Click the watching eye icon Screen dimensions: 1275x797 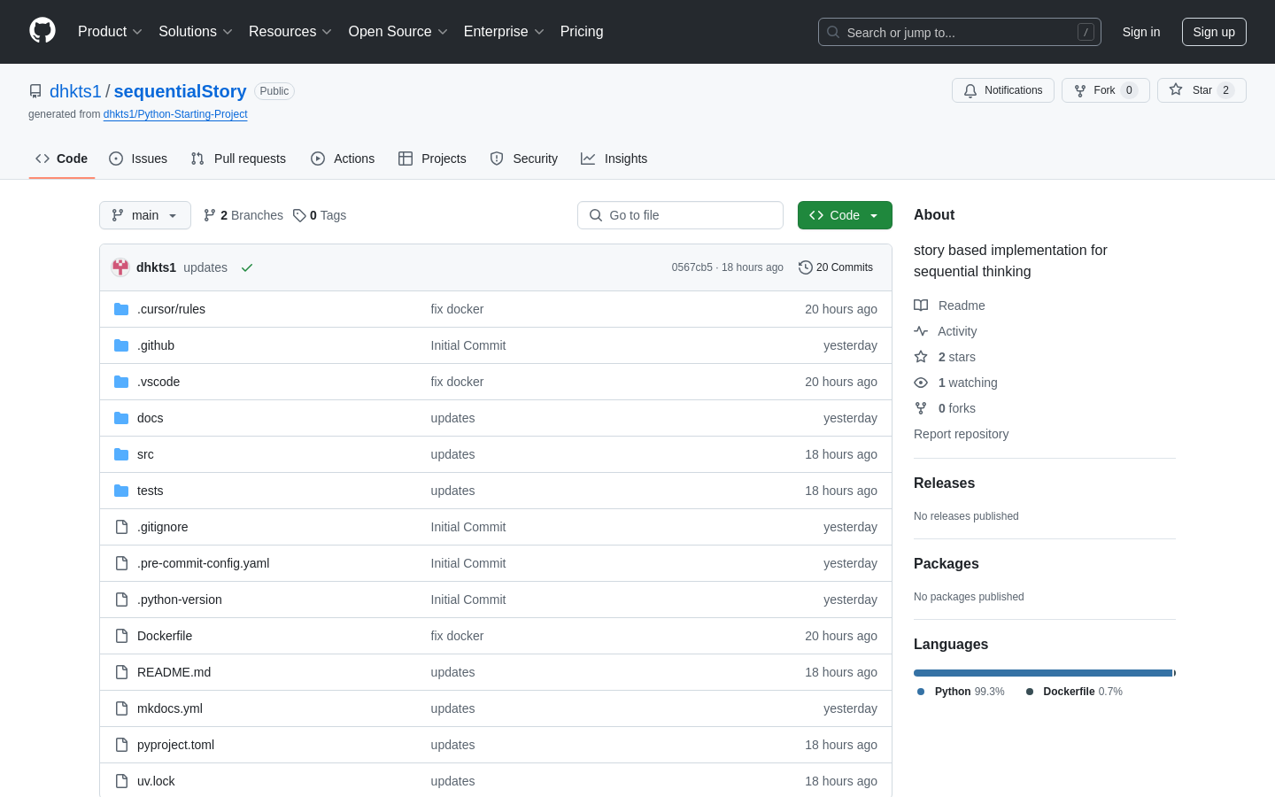click(921, 383)
